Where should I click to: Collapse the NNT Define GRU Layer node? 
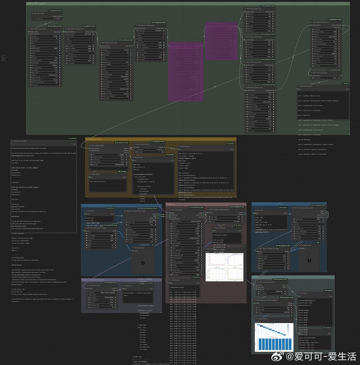[x=245, y=62]
